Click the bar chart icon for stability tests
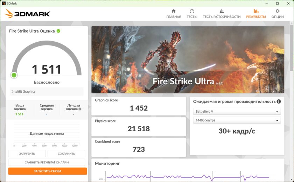Screen dimensions: 294x182 (x=222, y=11)
